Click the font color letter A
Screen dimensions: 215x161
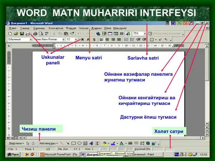122,143
